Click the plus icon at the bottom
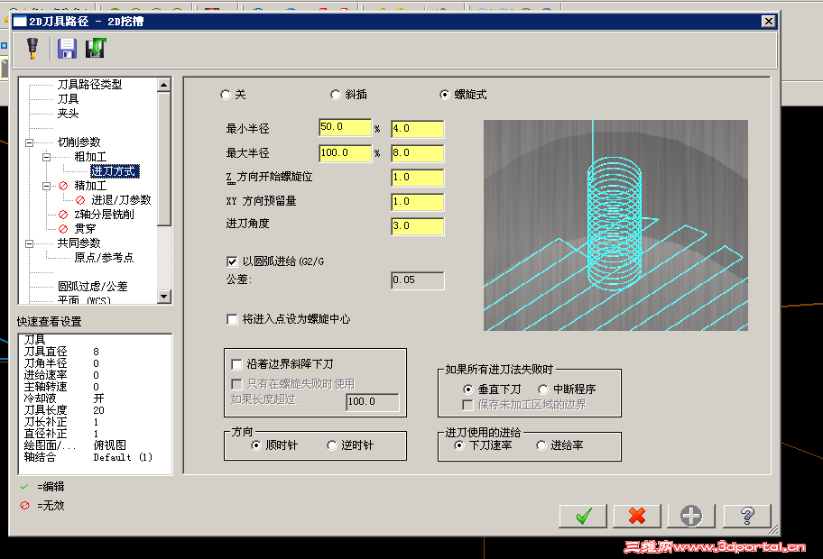Viewport: 823px width, 559px height. click(x=690, y=516)
